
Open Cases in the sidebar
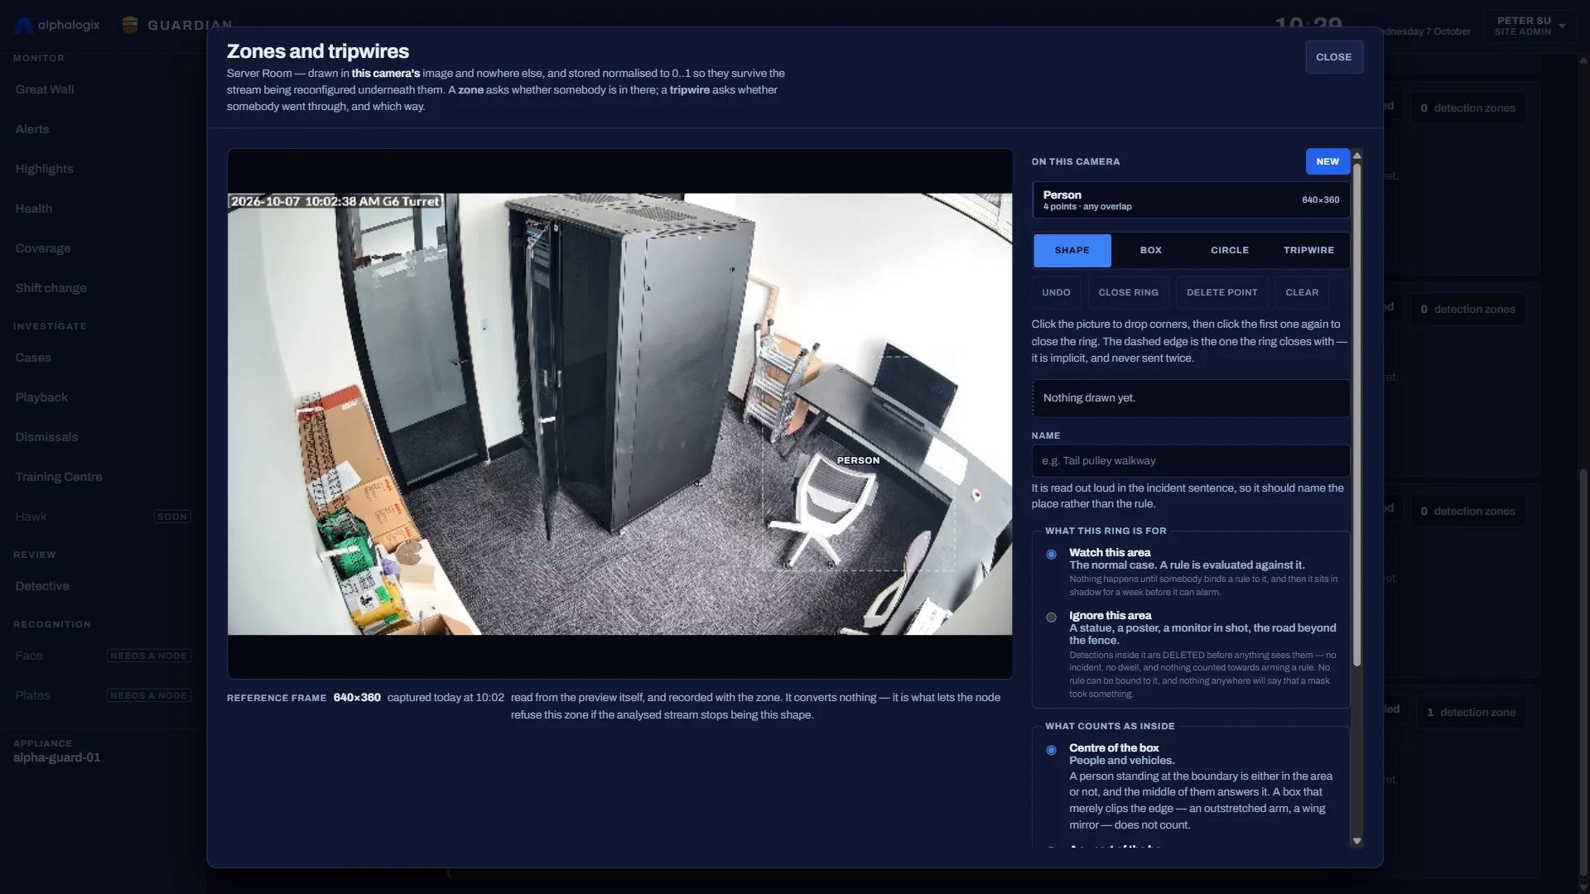pos(33,358)
